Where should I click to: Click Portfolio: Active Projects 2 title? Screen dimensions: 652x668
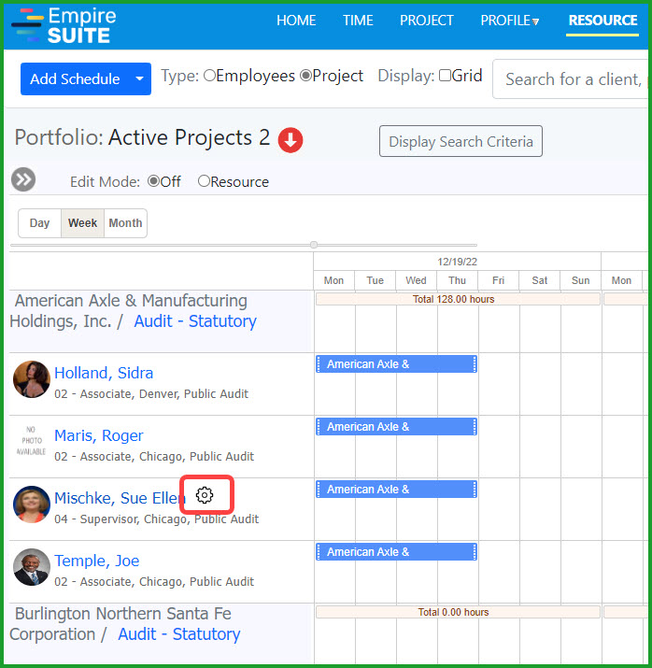pyautogui.click(x=142, y=137)
